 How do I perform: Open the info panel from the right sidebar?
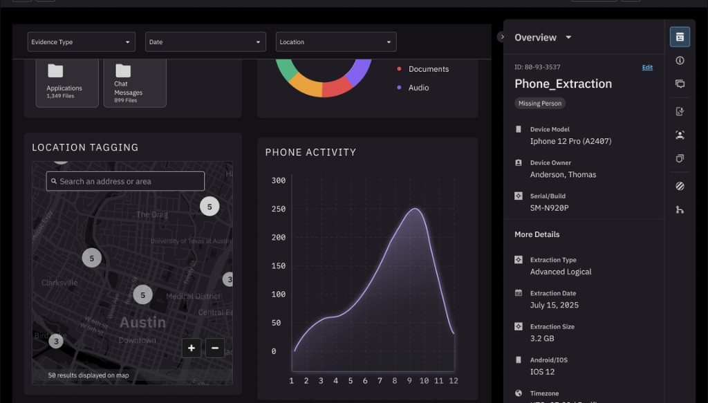[680, 61]
